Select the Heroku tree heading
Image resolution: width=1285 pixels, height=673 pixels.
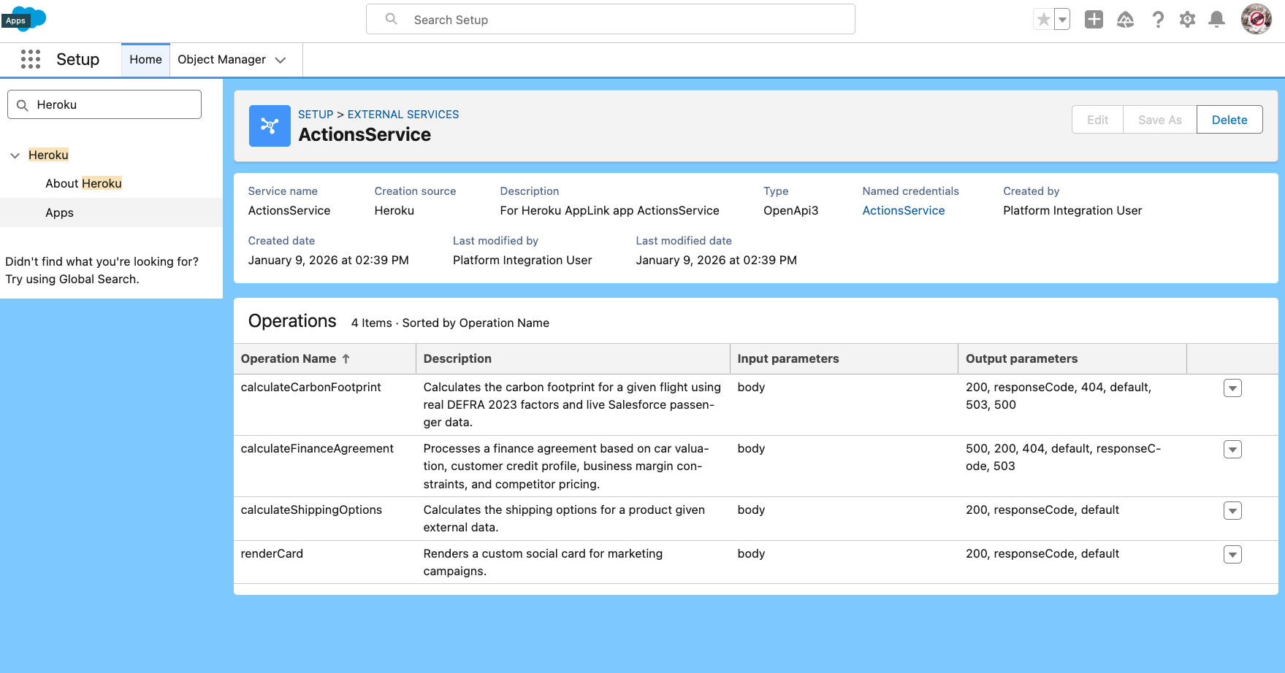pyautogui.click(x=48, y=155)
